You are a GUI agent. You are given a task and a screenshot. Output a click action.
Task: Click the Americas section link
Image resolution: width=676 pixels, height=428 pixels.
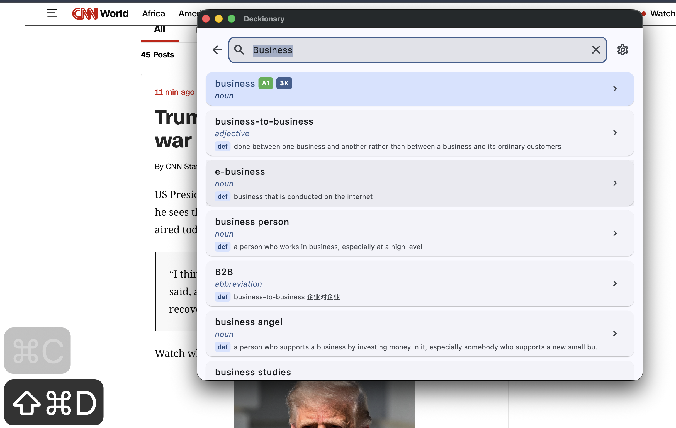point(188,13)
